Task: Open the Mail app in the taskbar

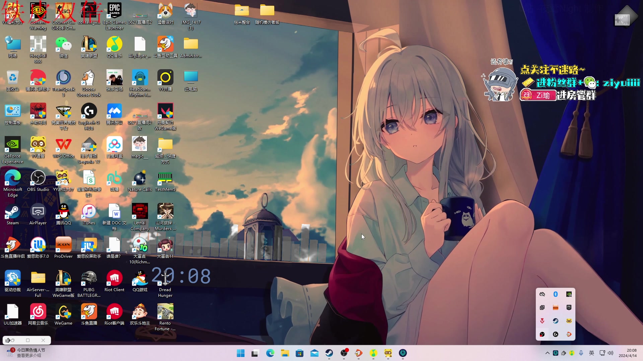Action: pyautogui.click(x=314, y=353)
